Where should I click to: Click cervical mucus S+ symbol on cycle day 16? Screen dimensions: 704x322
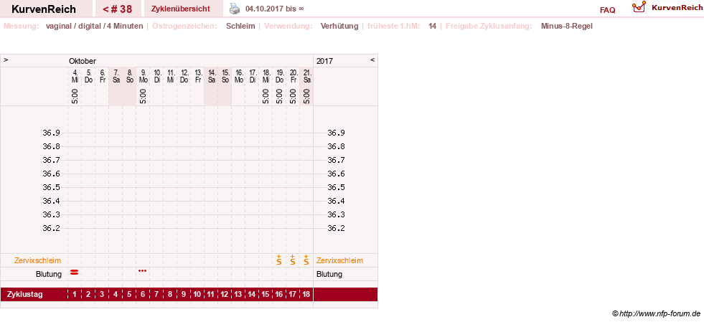click(x=279, y=260)
